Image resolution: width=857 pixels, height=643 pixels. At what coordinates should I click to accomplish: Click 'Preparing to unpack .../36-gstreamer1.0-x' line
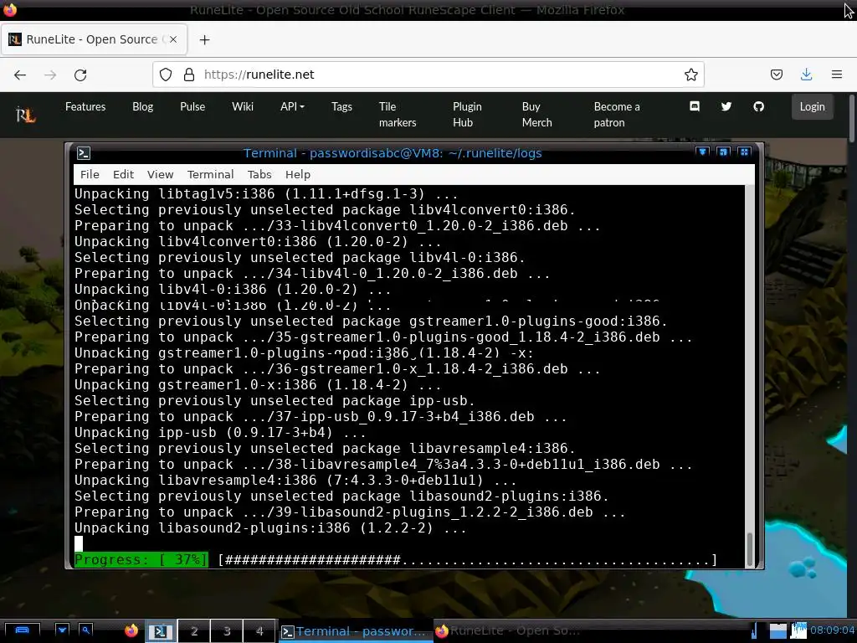click(x=337, y=369)
